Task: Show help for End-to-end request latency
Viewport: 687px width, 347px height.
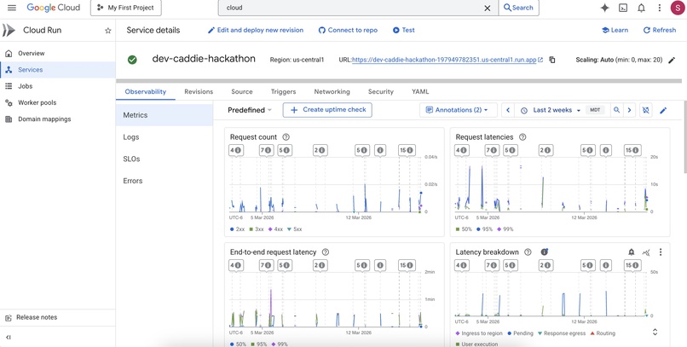Action: point(325,252)
